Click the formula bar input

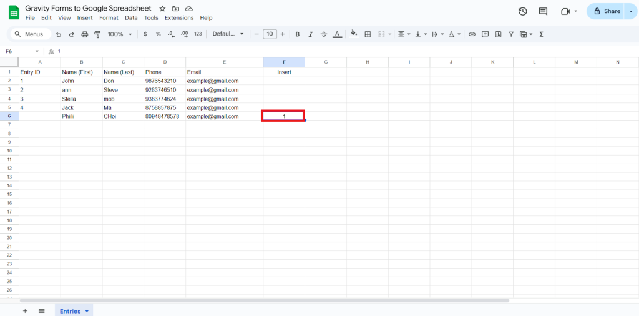point(346,51)
